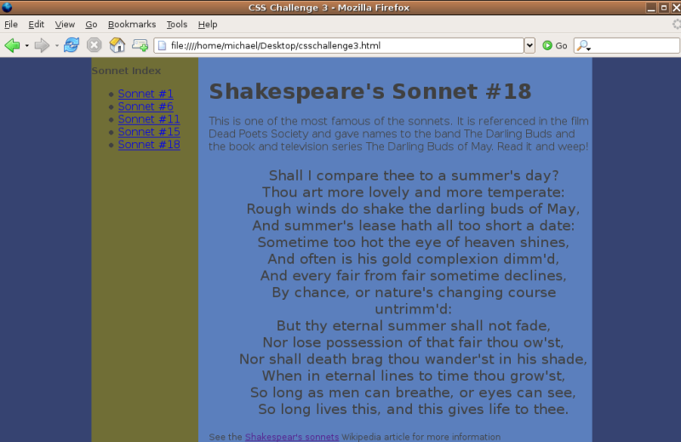
Task: Click the Sonnet Index heading
Action: click(126, 71)
